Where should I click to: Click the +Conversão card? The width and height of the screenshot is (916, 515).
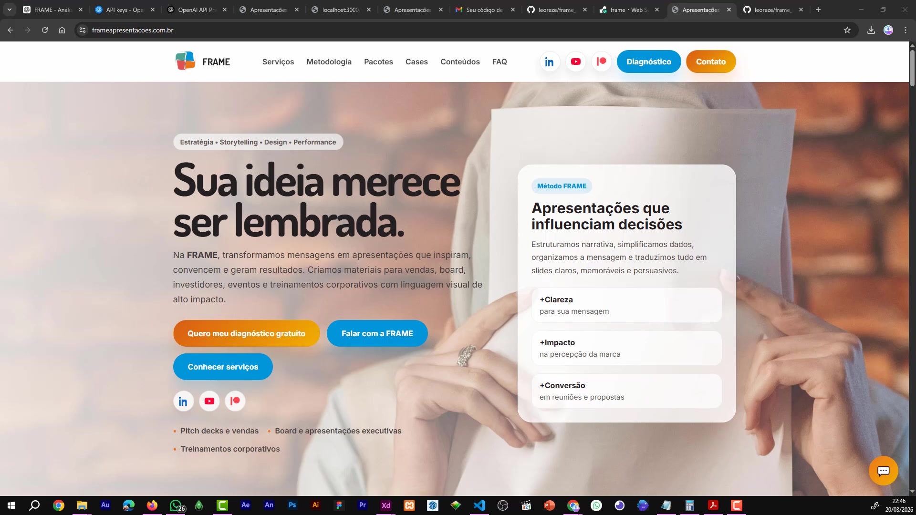(626, 391)
